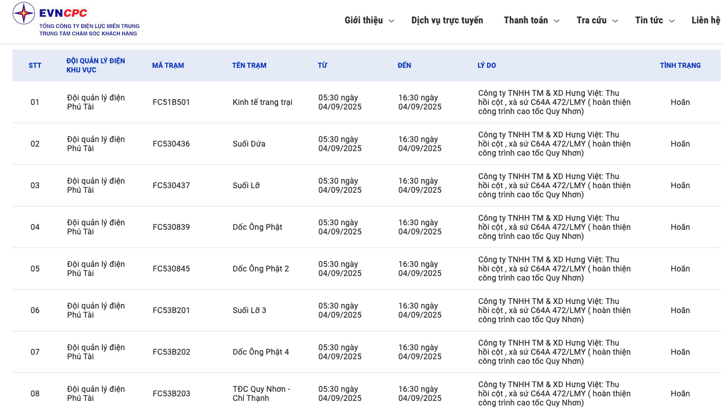Screen dimensions: 723x414
Task: Open the Tra cứu menu item
Action: (x=592, y=21)
